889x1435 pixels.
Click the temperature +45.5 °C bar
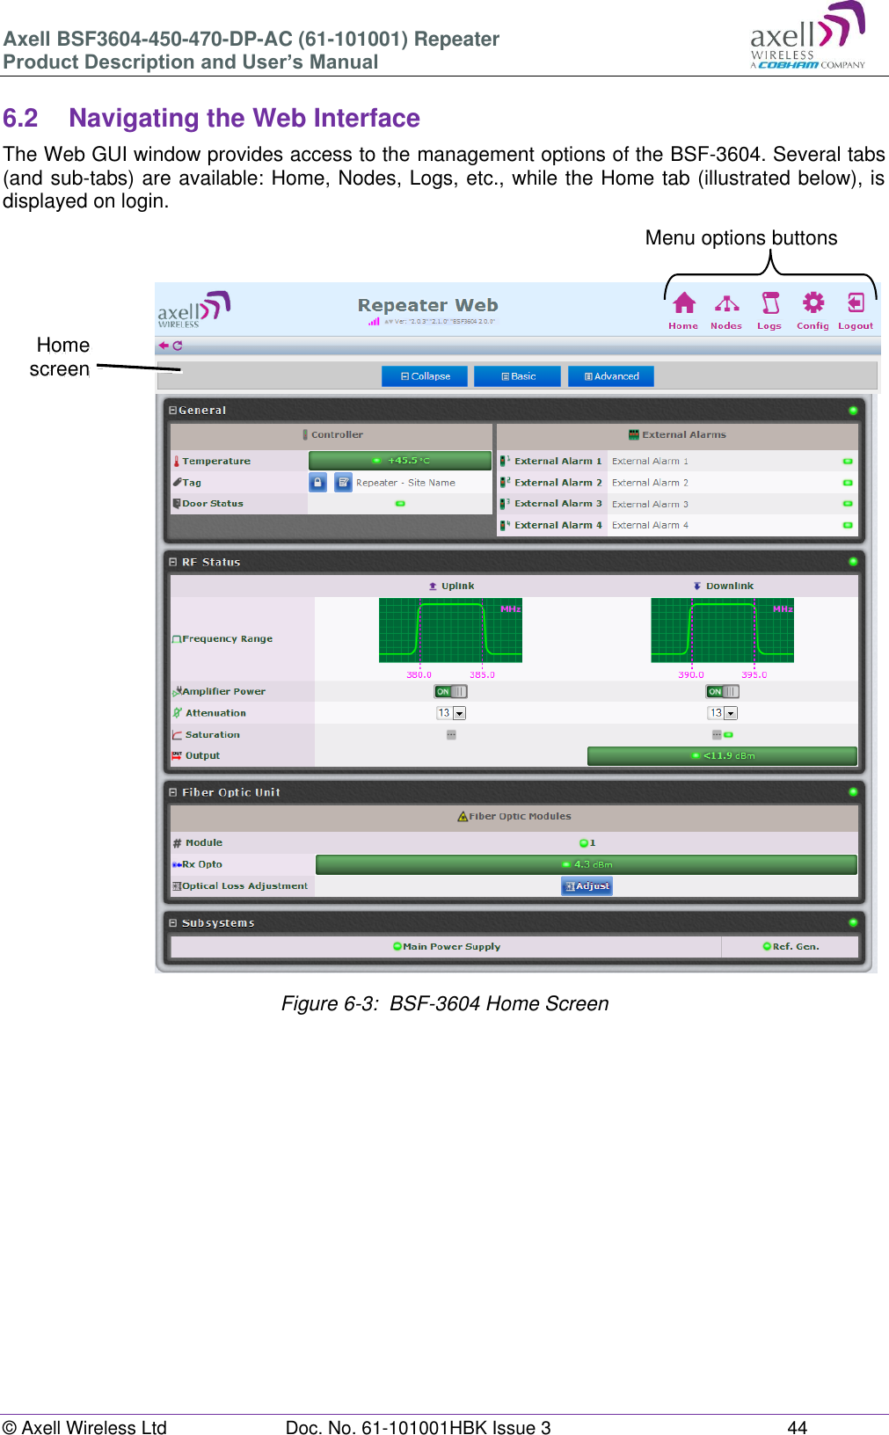(x=400, y=461)
